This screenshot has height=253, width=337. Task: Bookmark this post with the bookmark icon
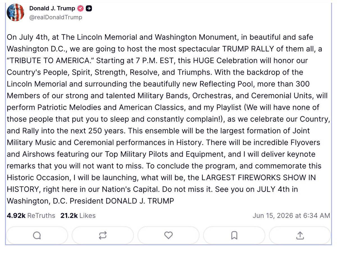click(x=234, y=236)
